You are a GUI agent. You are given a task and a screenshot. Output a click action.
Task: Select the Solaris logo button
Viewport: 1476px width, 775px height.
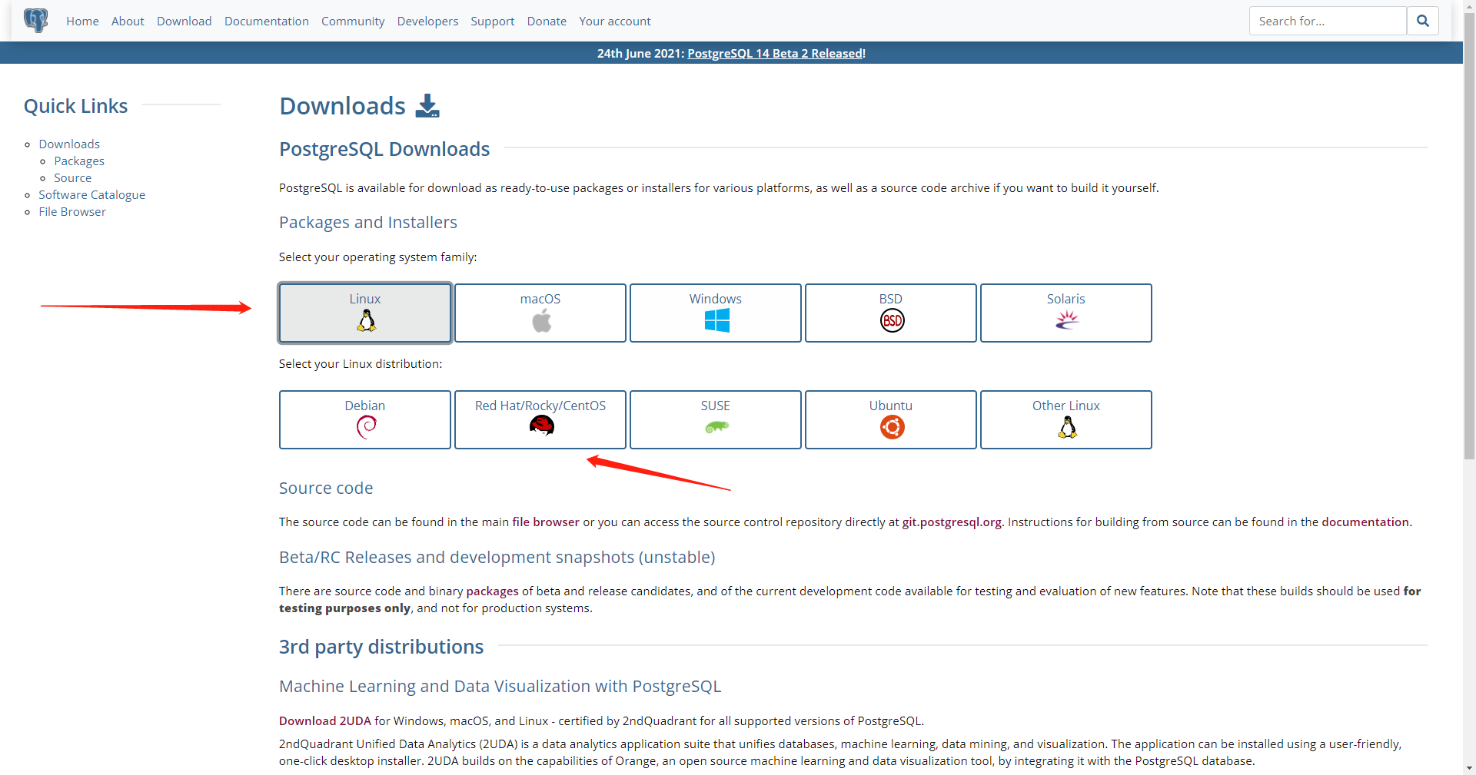1066,313
